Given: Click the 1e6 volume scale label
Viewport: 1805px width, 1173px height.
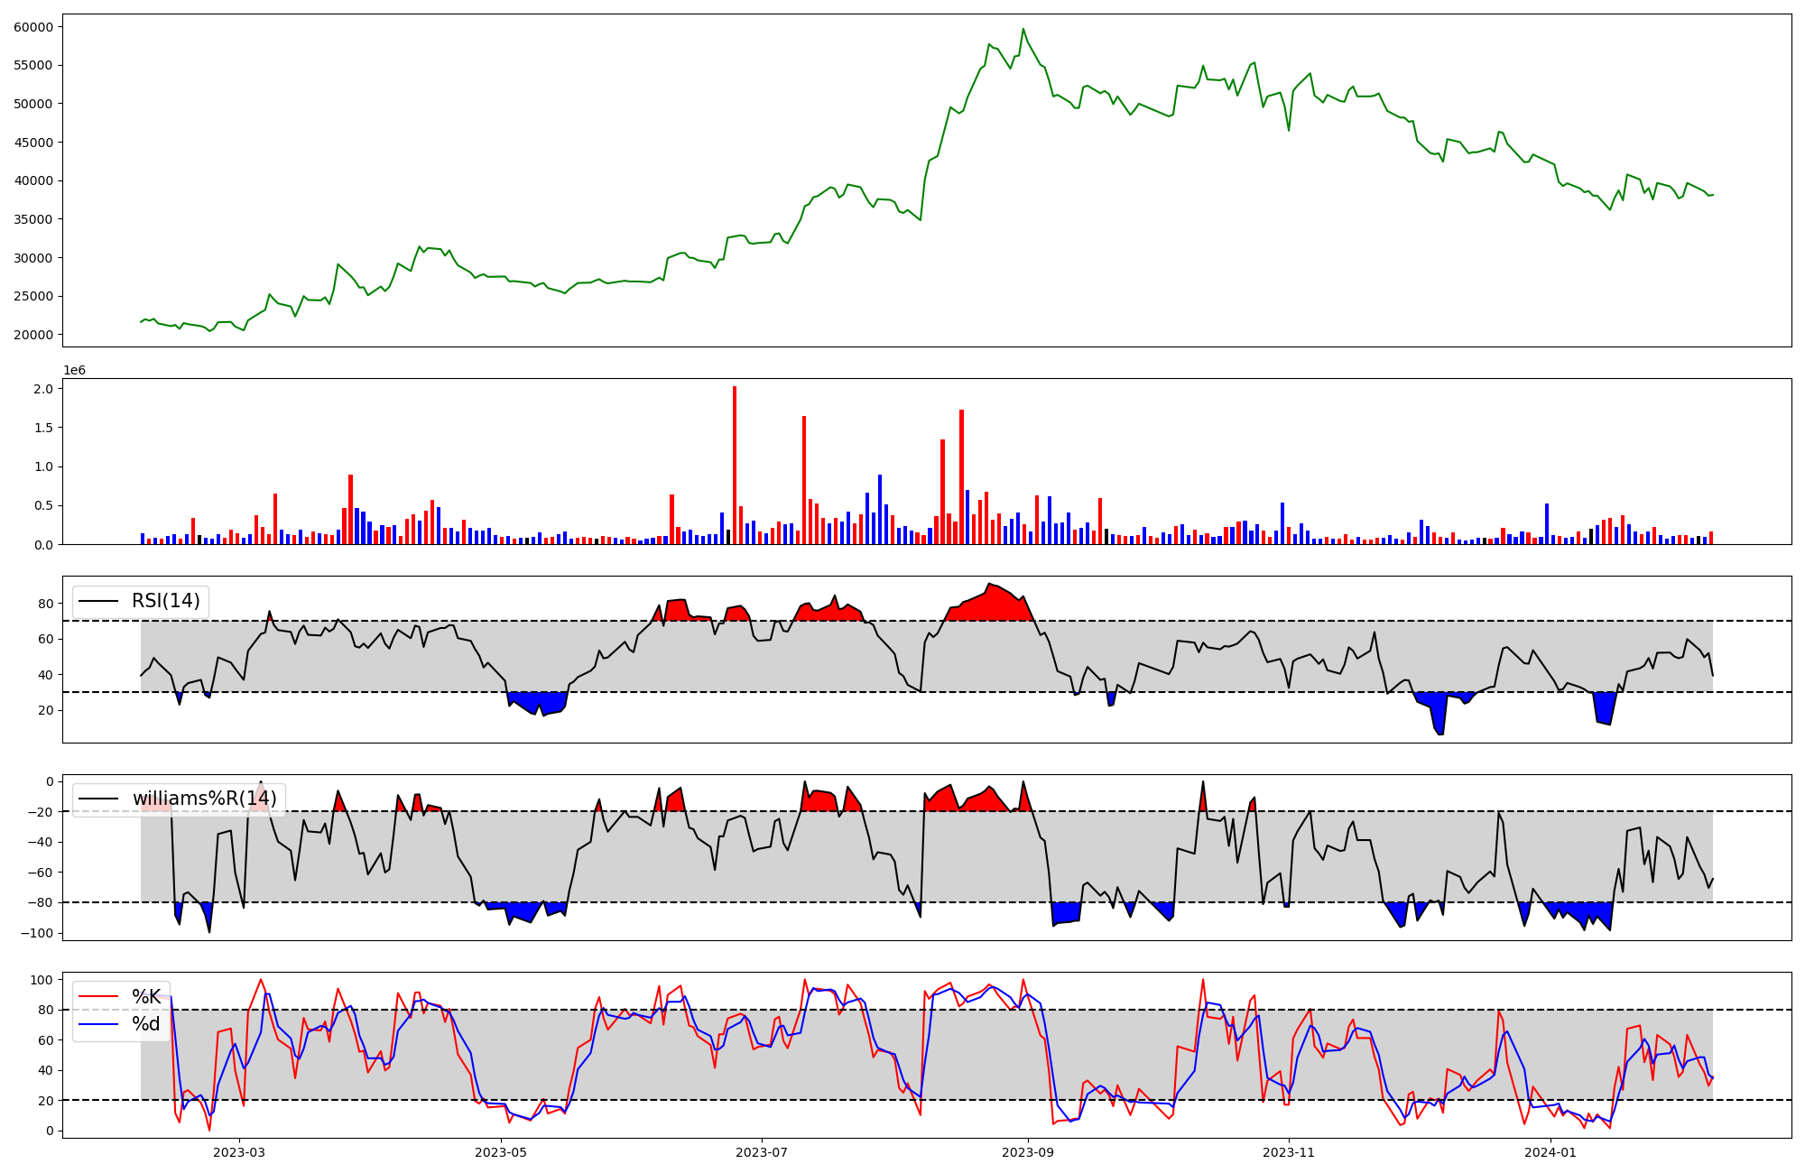Looking at the screenshot, I should click(74, 371).
